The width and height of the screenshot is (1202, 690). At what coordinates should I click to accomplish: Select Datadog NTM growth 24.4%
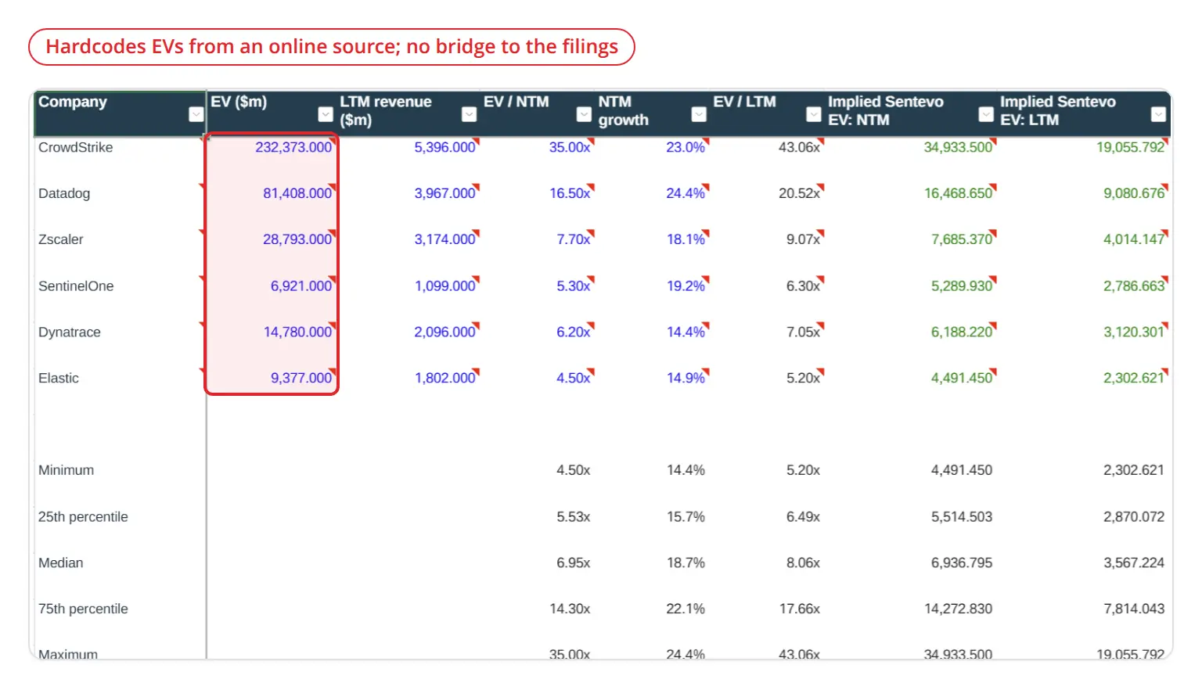[686, 194]
